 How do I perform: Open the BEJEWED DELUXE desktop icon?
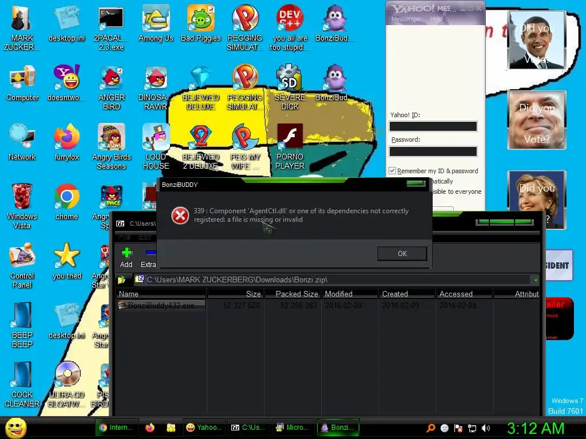(x=201, y=87)
